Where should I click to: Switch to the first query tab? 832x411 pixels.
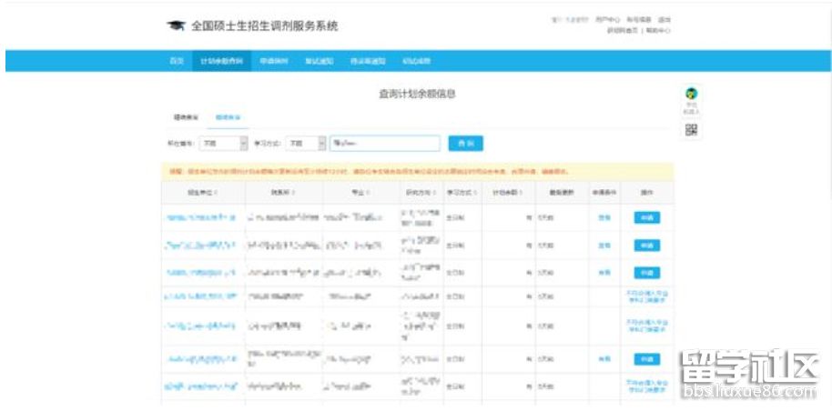(186, 117)
